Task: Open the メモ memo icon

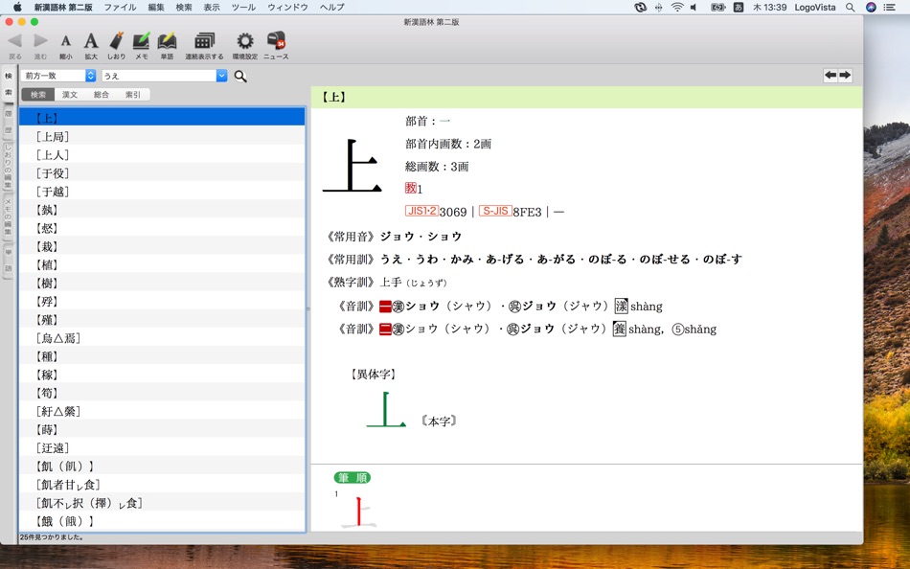Action: (141, 40)
